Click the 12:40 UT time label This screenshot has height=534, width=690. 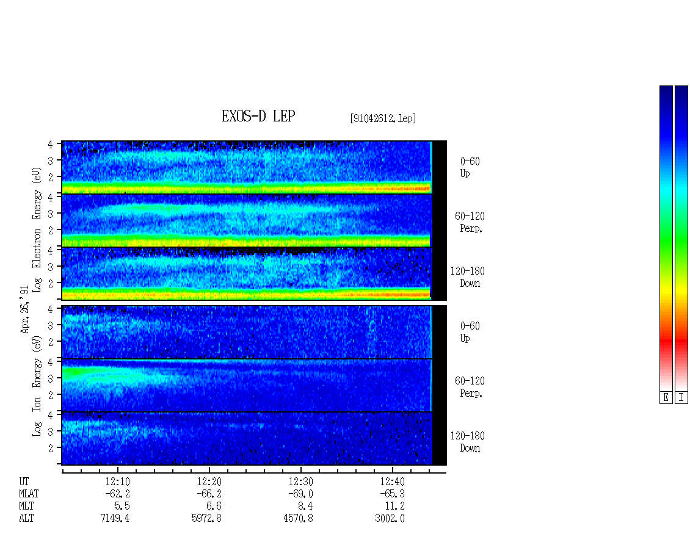392,482
